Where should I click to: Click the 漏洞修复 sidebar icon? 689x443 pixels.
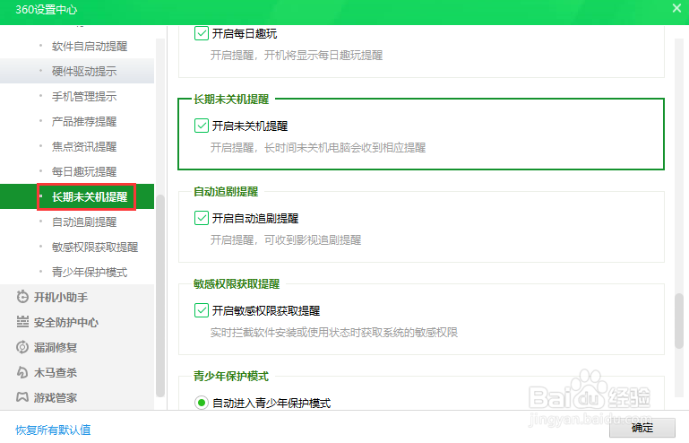pos(22,347)
